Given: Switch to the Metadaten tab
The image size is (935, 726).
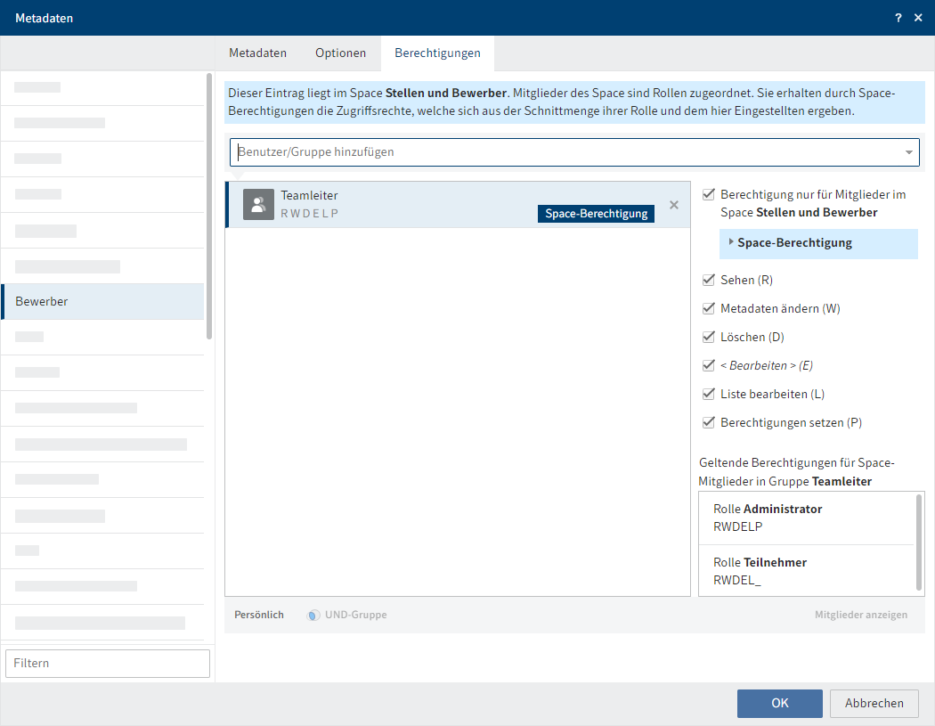Looking at the screenshot, I should coord(257,53).
